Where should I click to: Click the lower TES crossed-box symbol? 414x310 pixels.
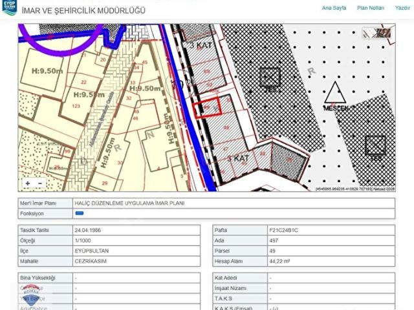coord(375,145)
